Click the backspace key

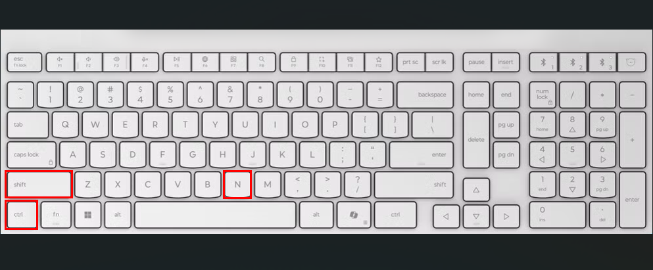[425, 95]
